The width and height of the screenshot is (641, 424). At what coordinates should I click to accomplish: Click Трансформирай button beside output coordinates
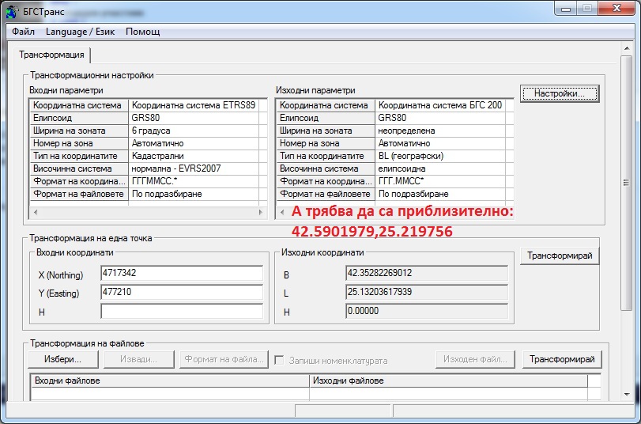(560, 256)
